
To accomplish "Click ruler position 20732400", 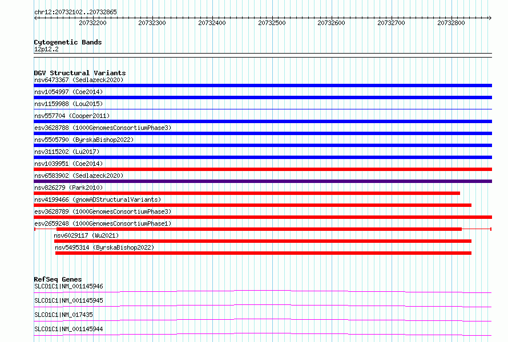I will (x=212, y=23).
